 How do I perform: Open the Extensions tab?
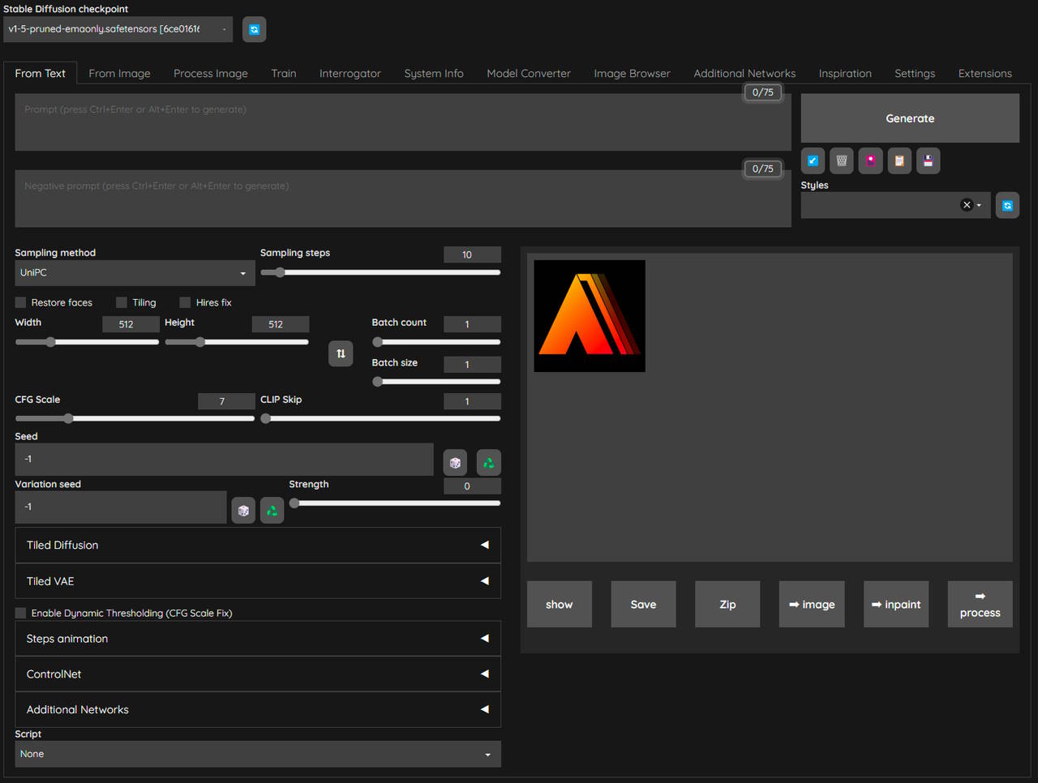click(984, 73)
